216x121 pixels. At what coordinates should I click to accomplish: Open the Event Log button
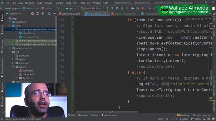[x=183, y=115]
